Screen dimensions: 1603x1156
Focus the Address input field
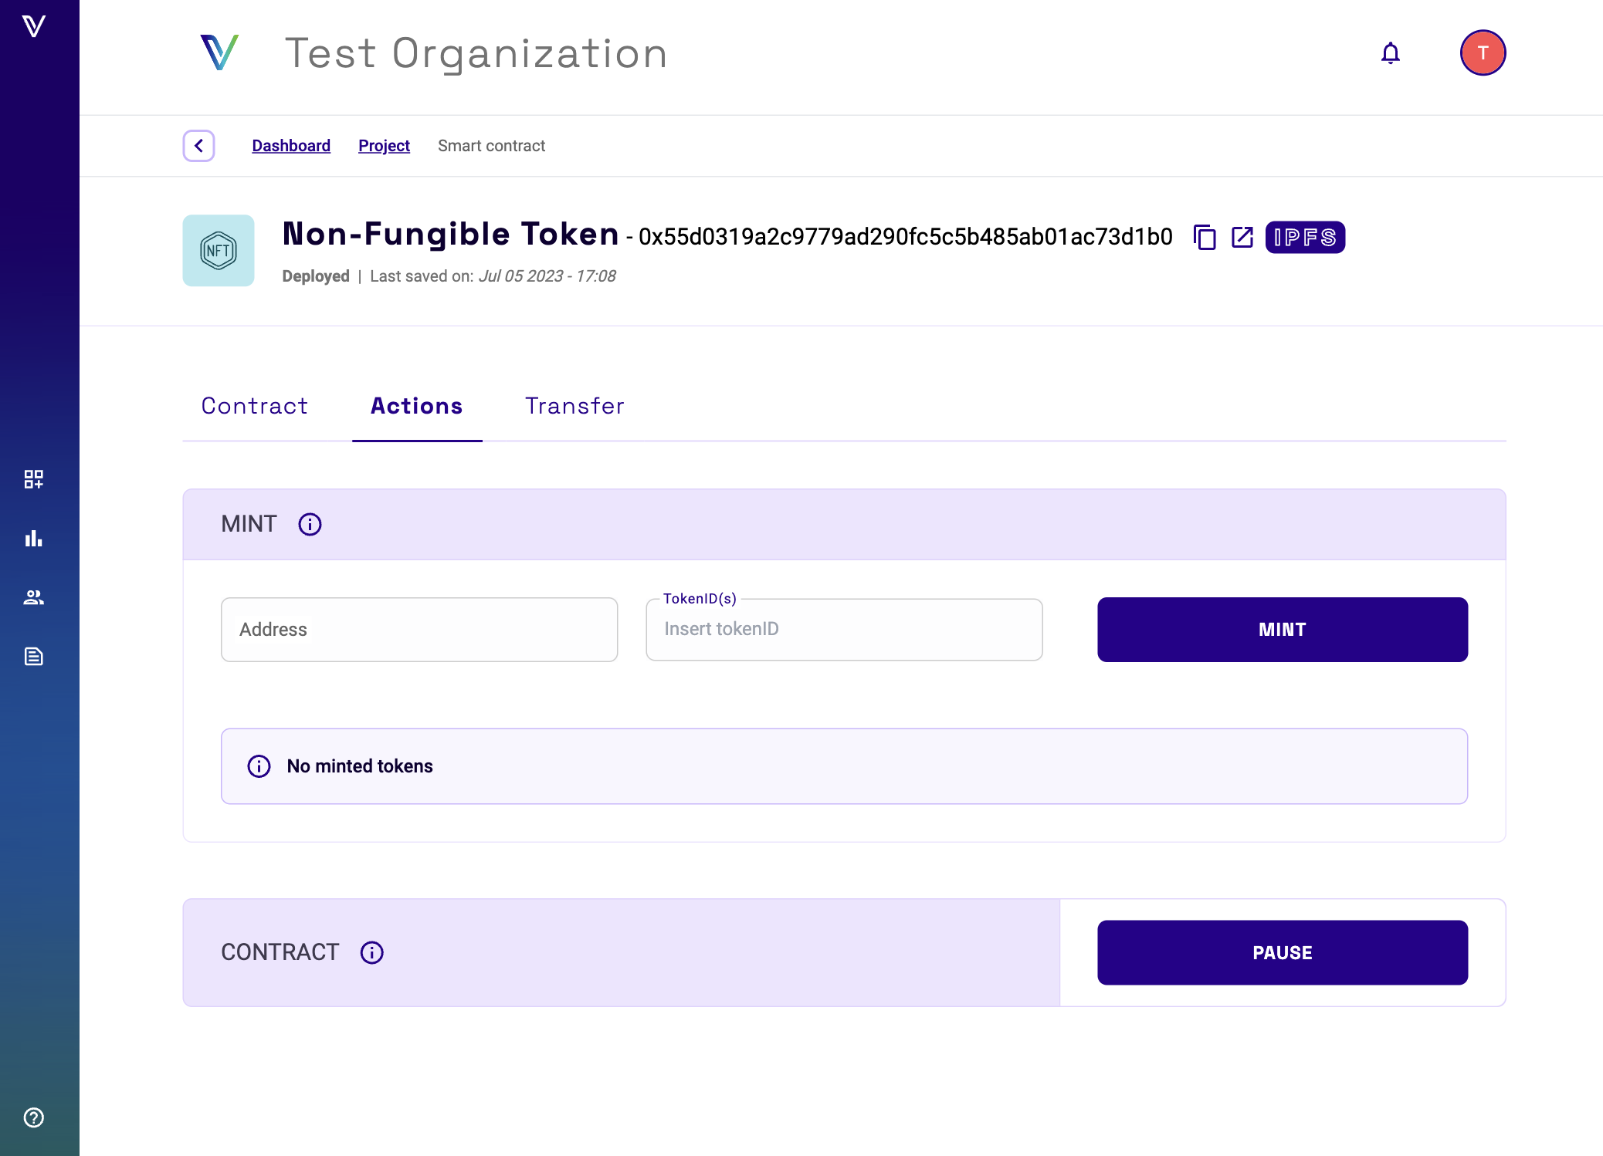(x=419, y=630)
